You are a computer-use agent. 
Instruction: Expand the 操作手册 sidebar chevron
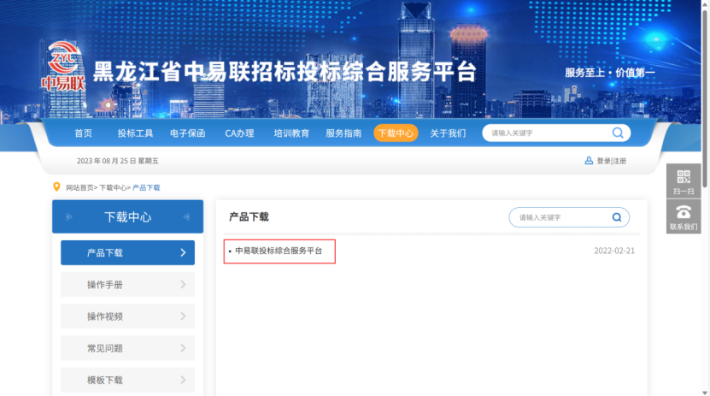tap(183, 284)
